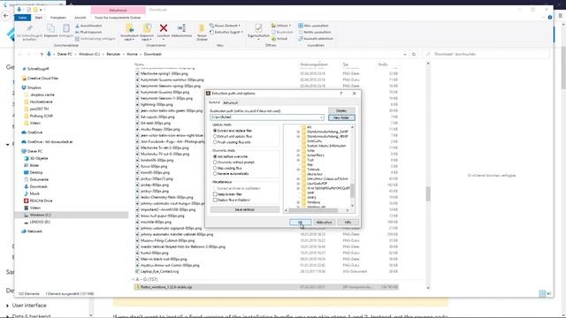Enable Keep broken files checkbox
566x318 pixels.
227,194
